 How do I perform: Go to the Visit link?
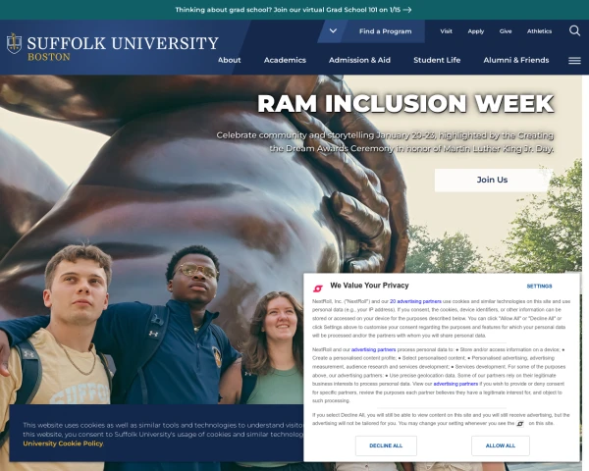pyautogui.click(x=446, y=31)
